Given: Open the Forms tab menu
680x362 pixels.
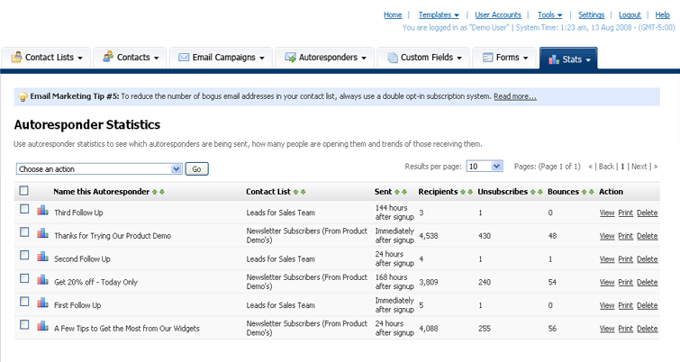Looking at the screenshot, I should pyautogui.click(x=504, y=58).
